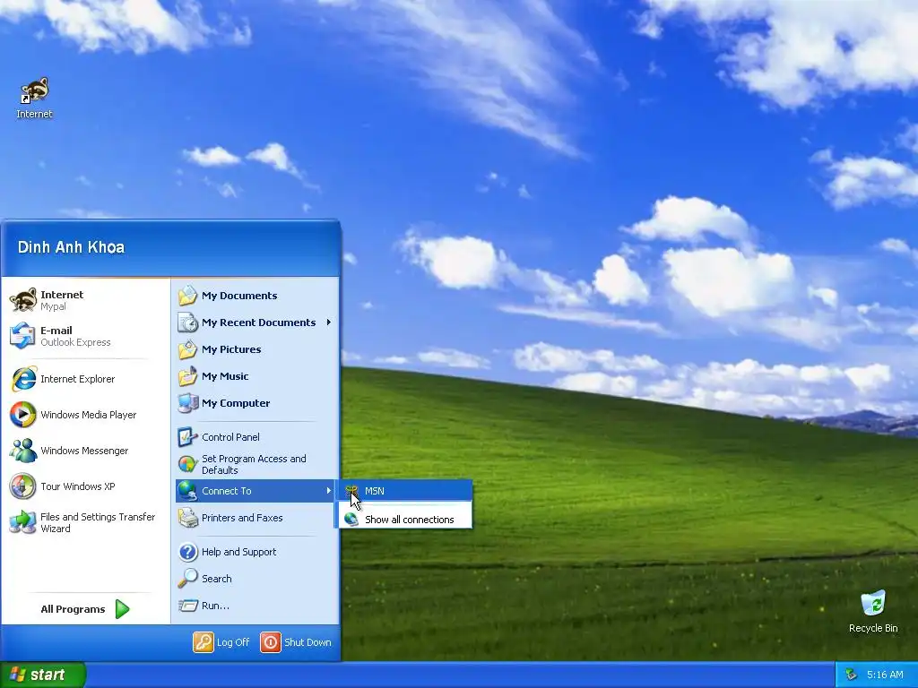
Task: Choose Show all connections
Action: pos(405,519)
